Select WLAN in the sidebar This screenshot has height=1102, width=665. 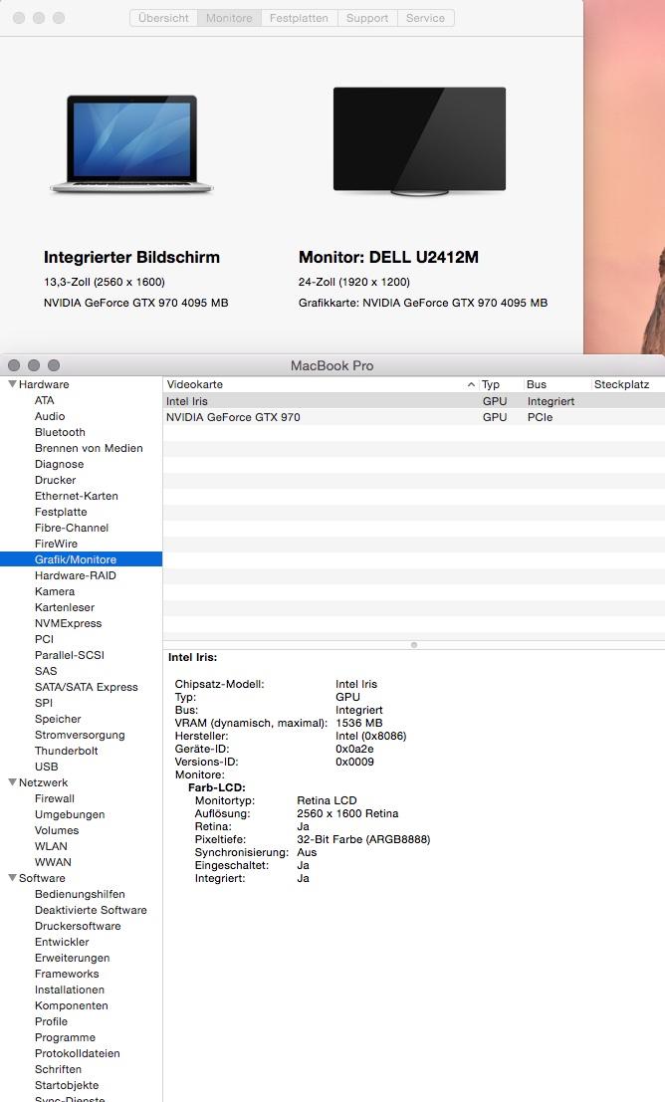click(x=52, y=846)
